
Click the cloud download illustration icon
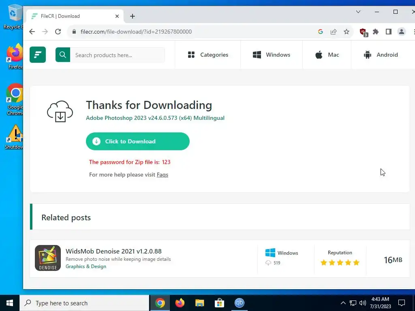click(x=60, y=111)
